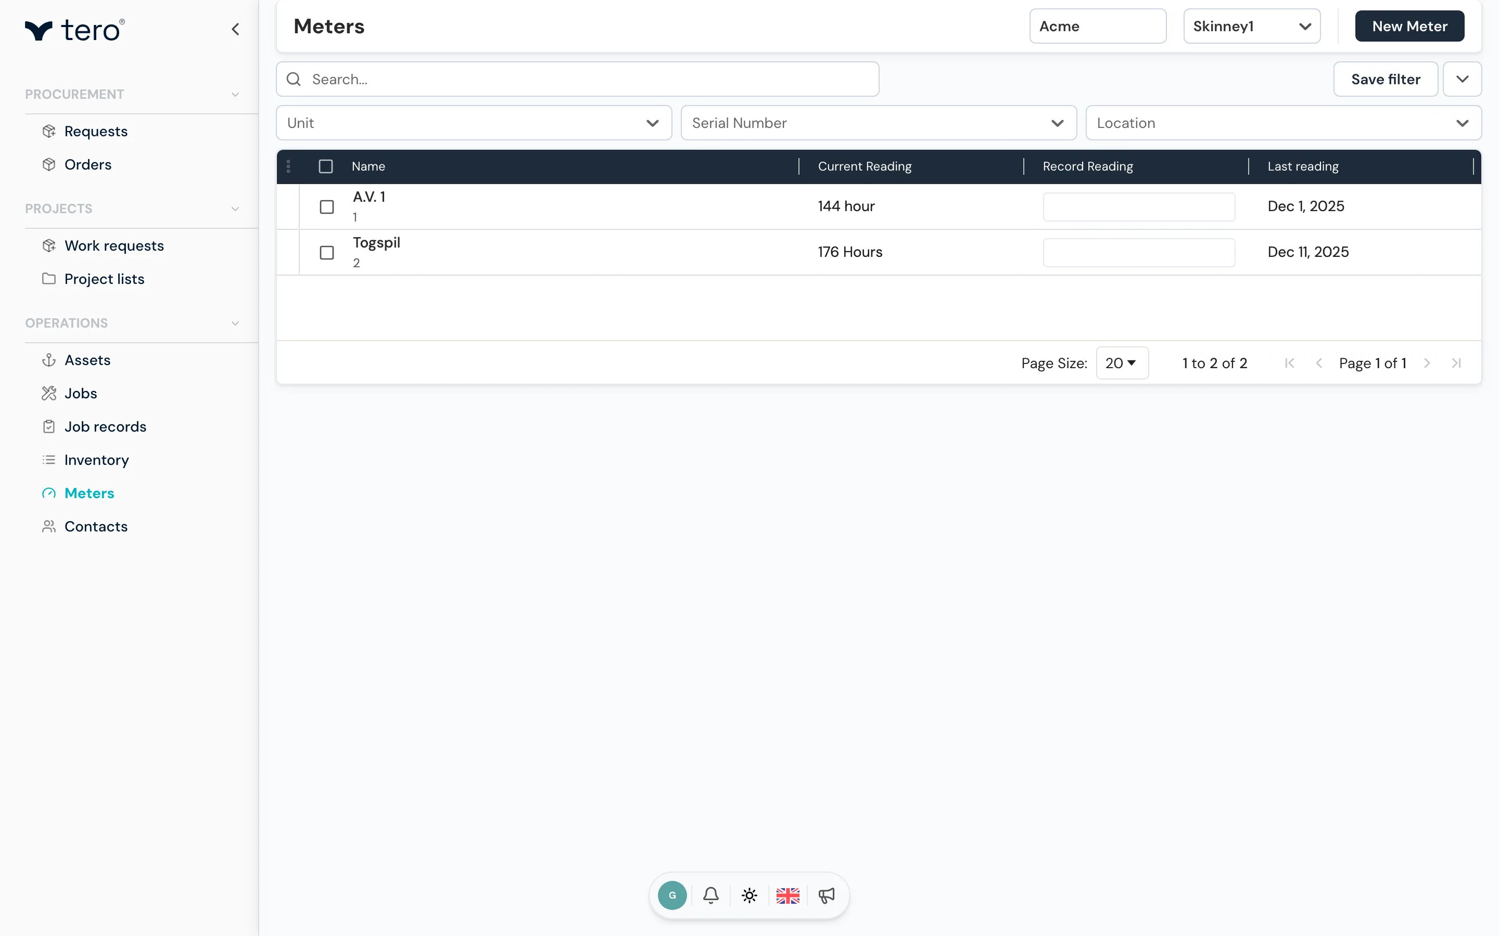Image resolution: width=1499 pixels, height=936 pixels.
Task: Navigate to Job records
Action: pos(105,426)
